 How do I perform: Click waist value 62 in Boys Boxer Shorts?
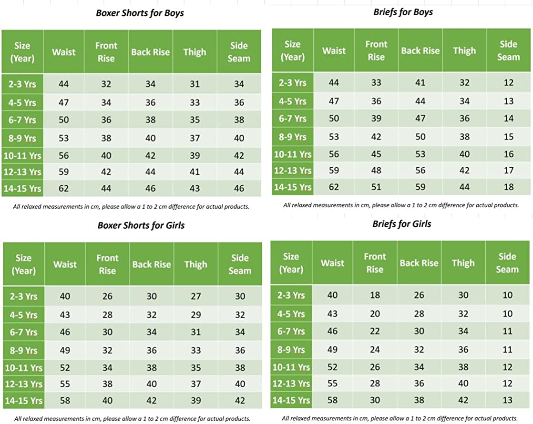64,188
